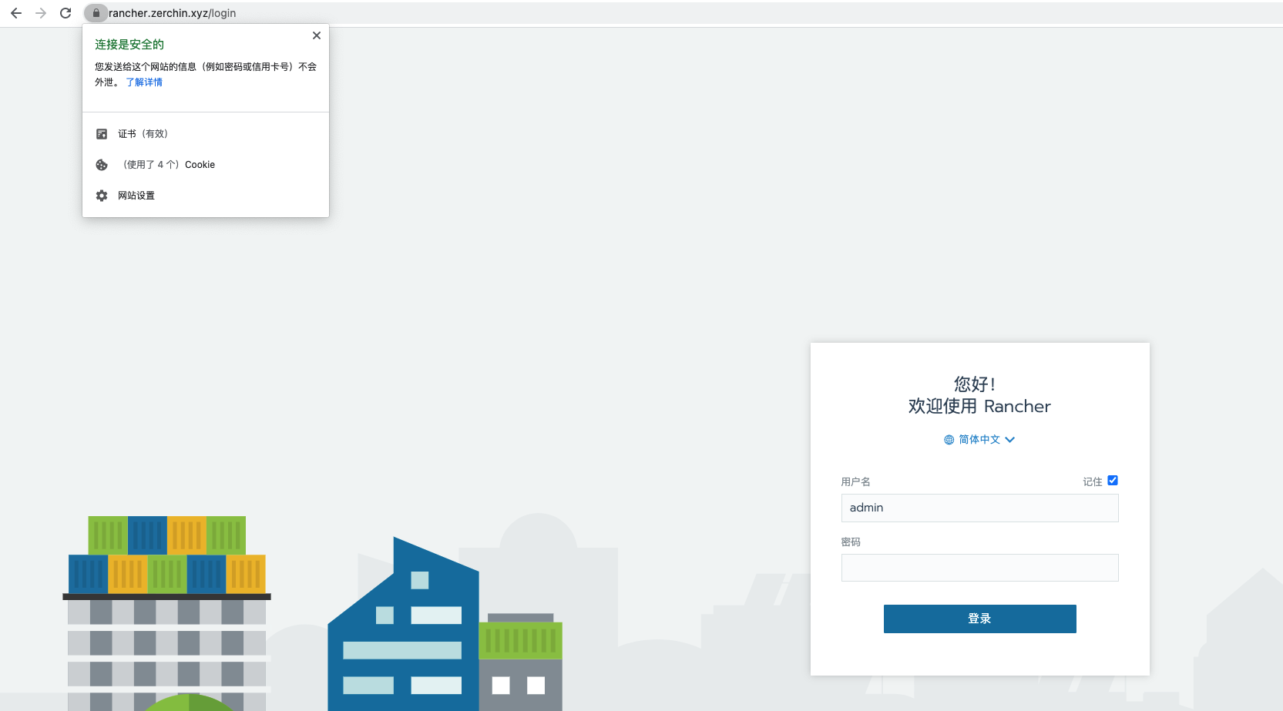The height and width of the screenshot is (711, 1283).
Task: Click the certificate icon in popup
Action: click(x=102, y=134)
